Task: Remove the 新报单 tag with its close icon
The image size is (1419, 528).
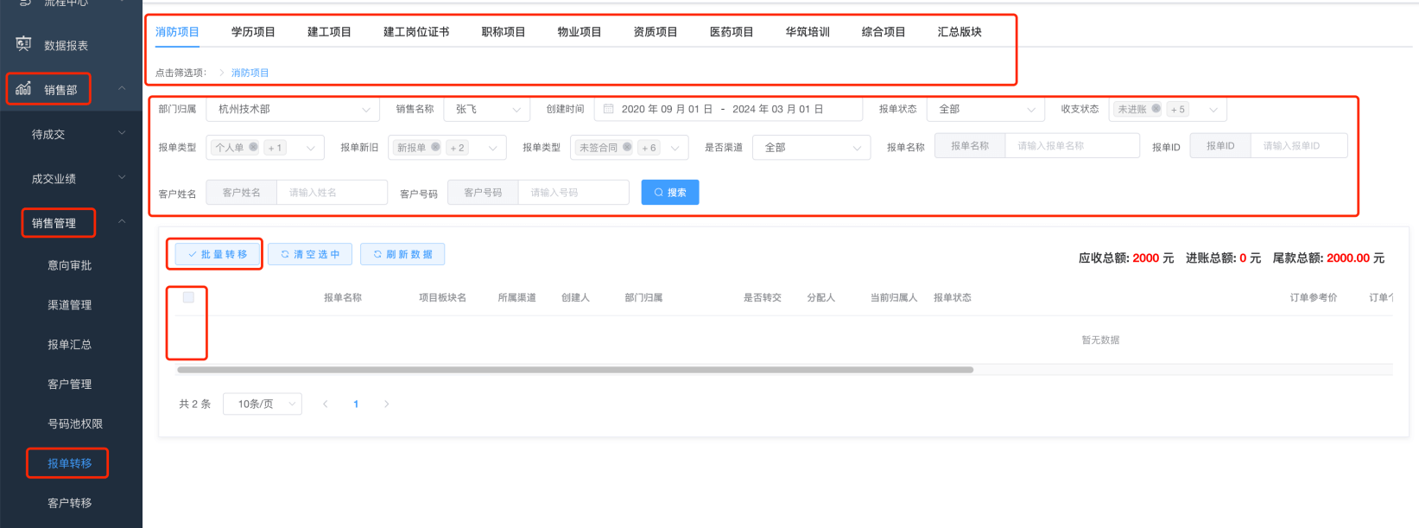Action: [x=435, y=147]
